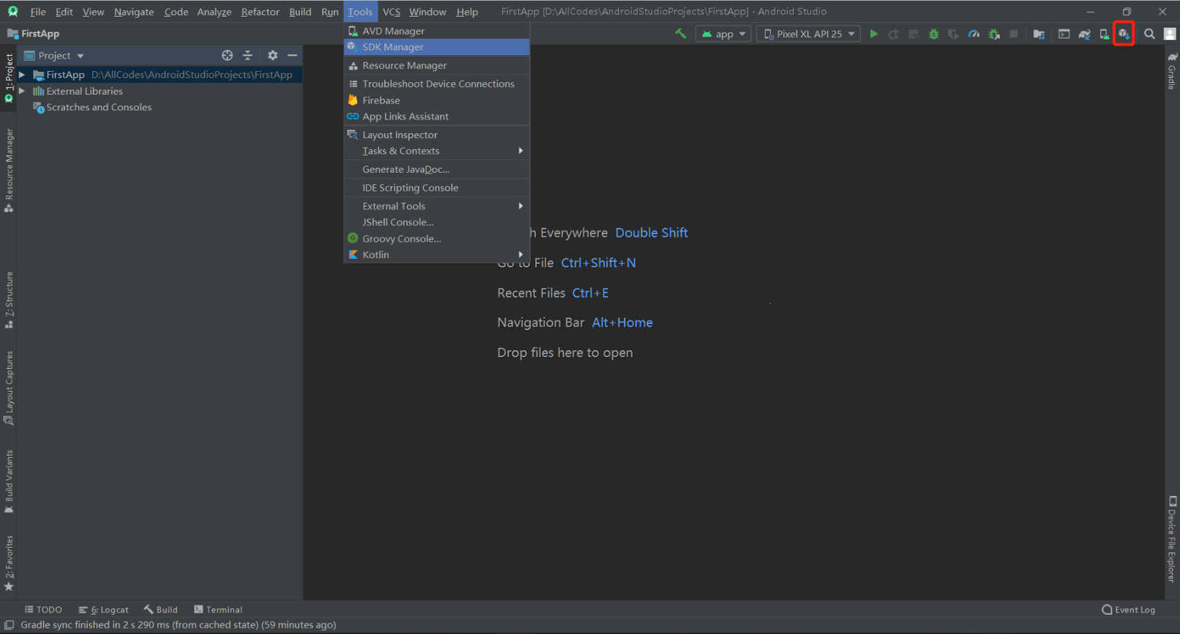Open Groovy Console... menu entry
This screenshot has height=634, width=1180.
click(x=437, y=239)
